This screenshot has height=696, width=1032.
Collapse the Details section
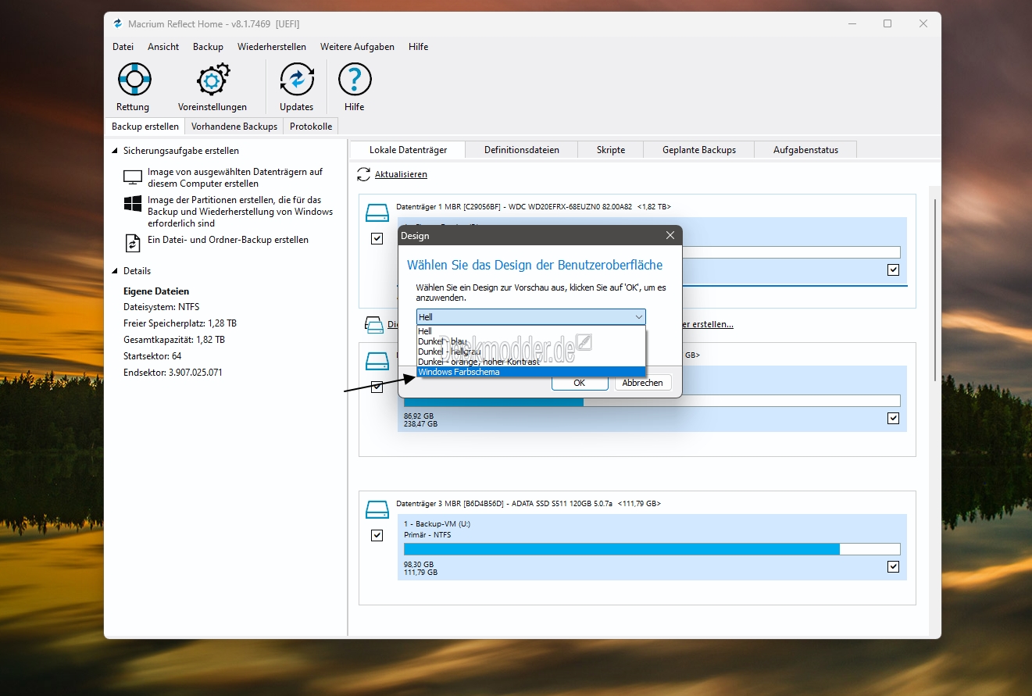(x=116, y=271)
